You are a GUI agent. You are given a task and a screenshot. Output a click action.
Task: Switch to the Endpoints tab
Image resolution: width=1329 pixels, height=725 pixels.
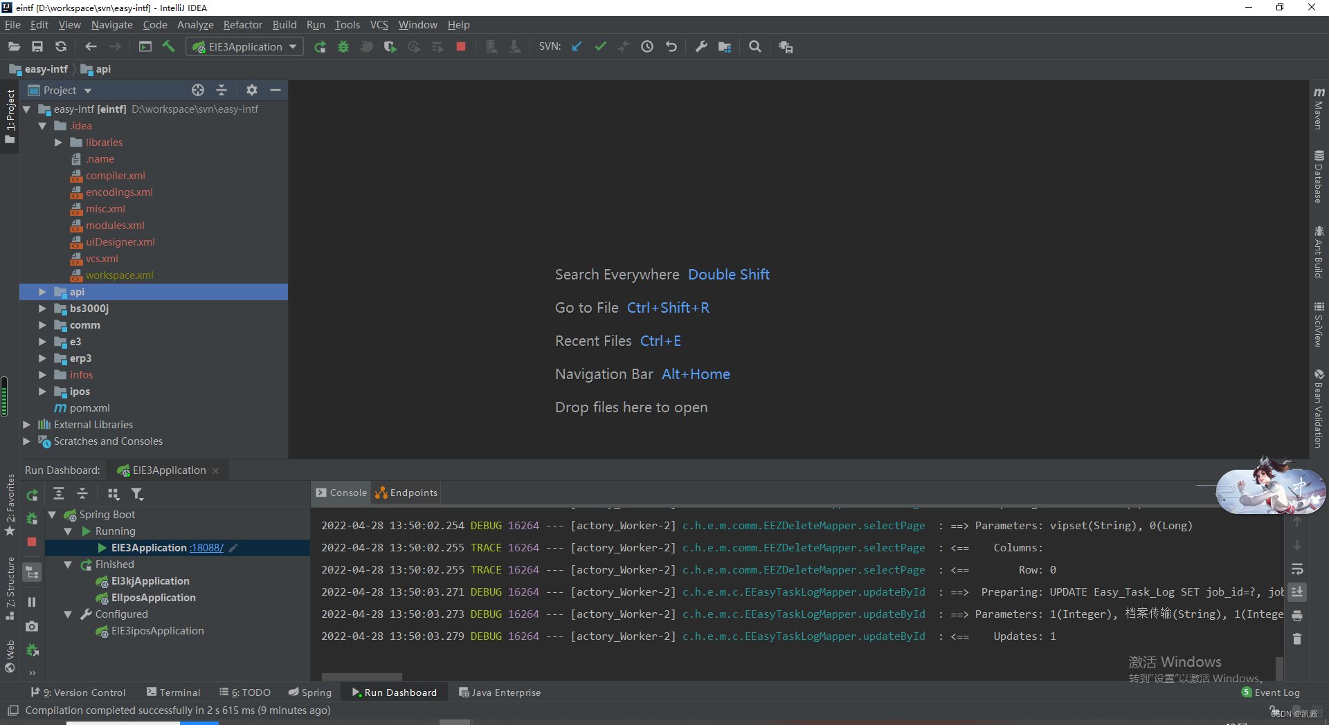point(412,493)
